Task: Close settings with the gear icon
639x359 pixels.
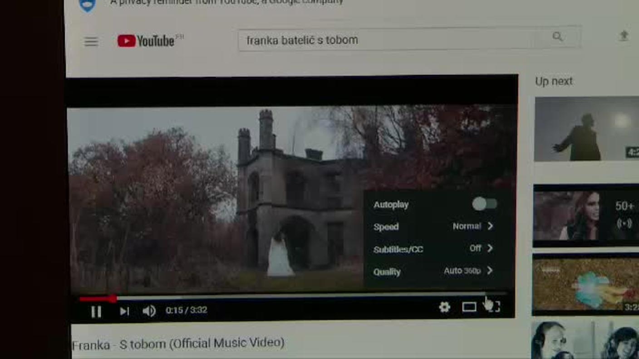Action: click(444, 307)
